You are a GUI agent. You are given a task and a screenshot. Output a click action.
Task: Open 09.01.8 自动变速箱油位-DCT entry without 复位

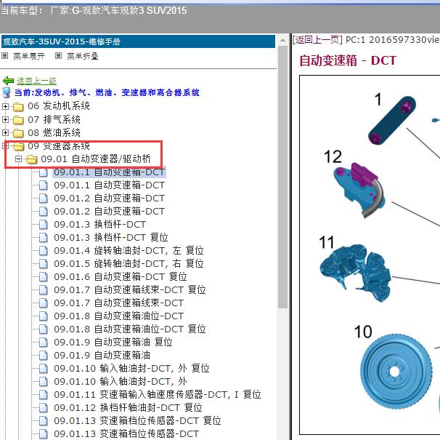coord(119,316)
